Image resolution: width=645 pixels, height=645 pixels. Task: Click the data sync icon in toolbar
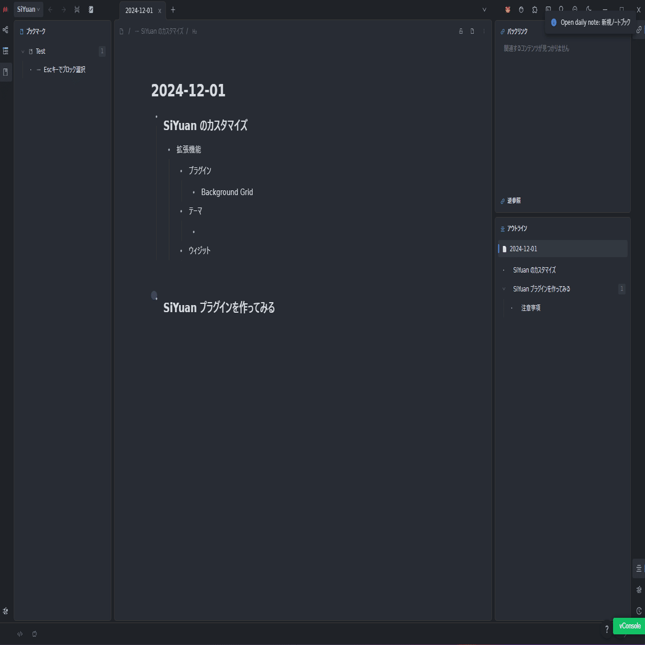pyautogui.click(x=77, y=9)
